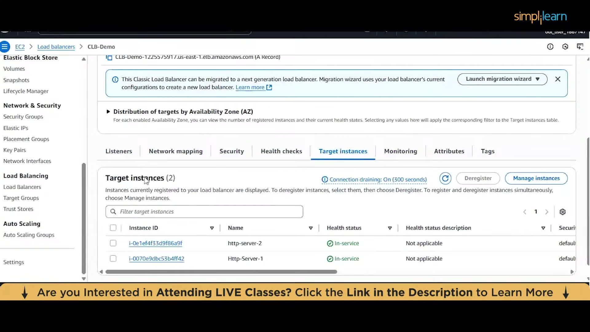
Task: Open table preferences gear icon
Action: pyautogui.click(x=563, y=212)
